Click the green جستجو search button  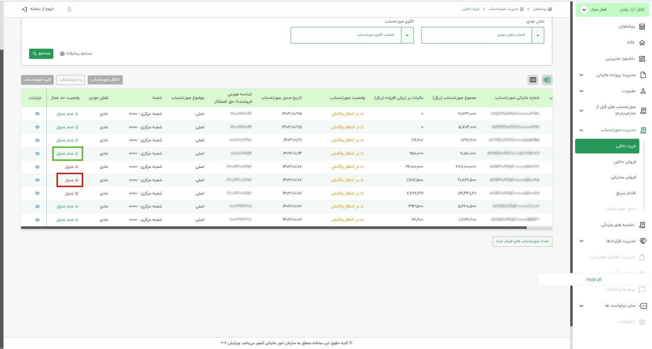point(41,54)
